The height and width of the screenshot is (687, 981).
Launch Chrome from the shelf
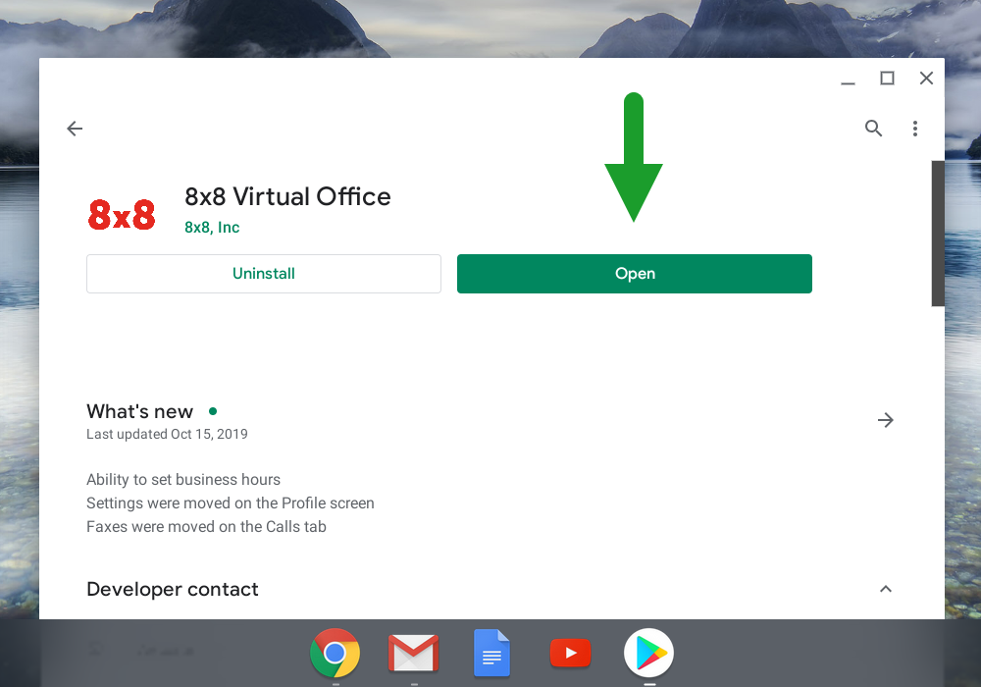(336, 654)
